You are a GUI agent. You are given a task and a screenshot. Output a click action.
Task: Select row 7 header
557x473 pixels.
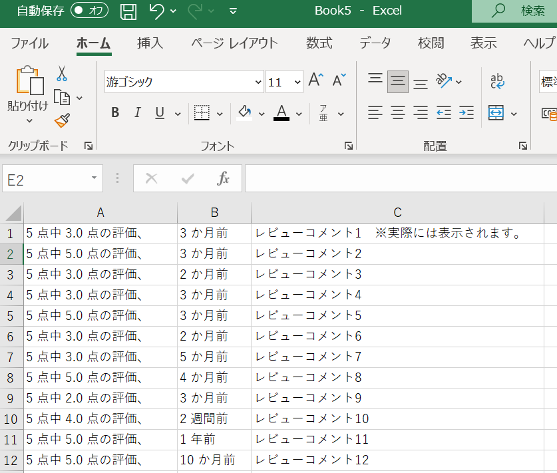pos(11,357)
